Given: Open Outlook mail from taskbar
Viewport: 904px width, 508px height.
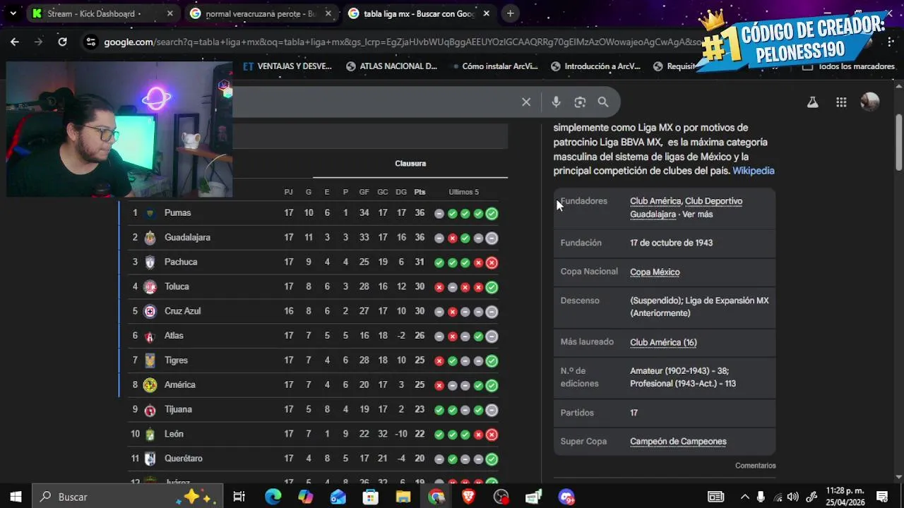Looking at the screenshot, I should coord(338,497).
